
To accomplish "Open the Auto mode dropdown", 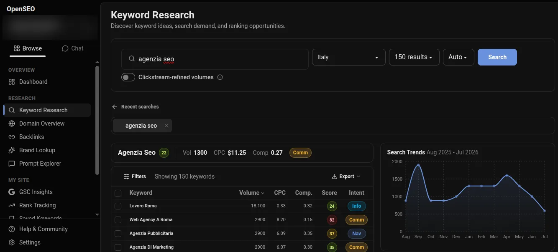I will coord(458,57).
